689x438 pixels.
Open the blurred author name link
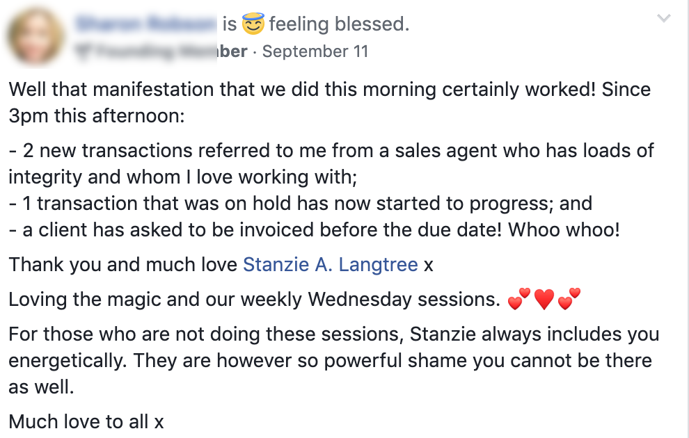click(x=146, y=24)
